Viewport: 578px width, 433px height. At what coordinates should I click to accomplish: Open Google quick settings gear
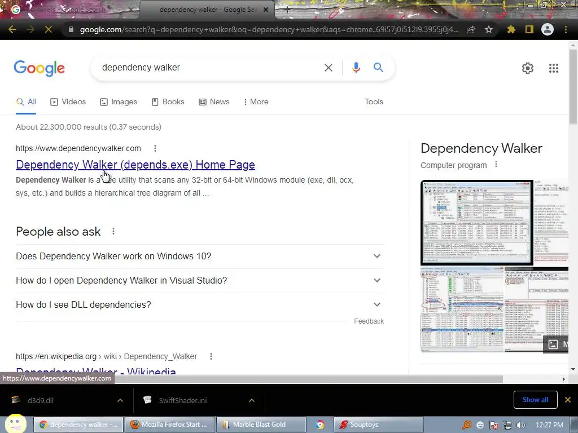pos(528,68)
